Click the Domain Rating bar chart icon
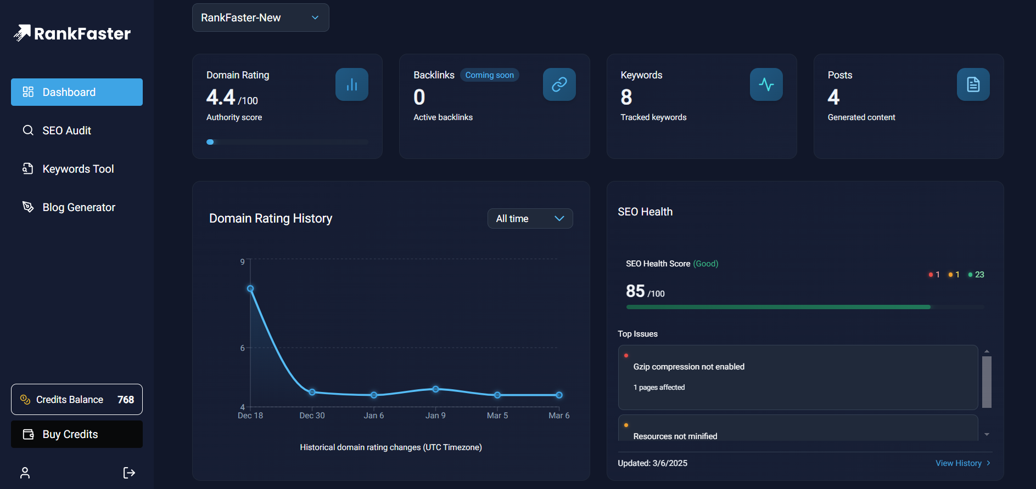1036x489 pixels. 352,84
